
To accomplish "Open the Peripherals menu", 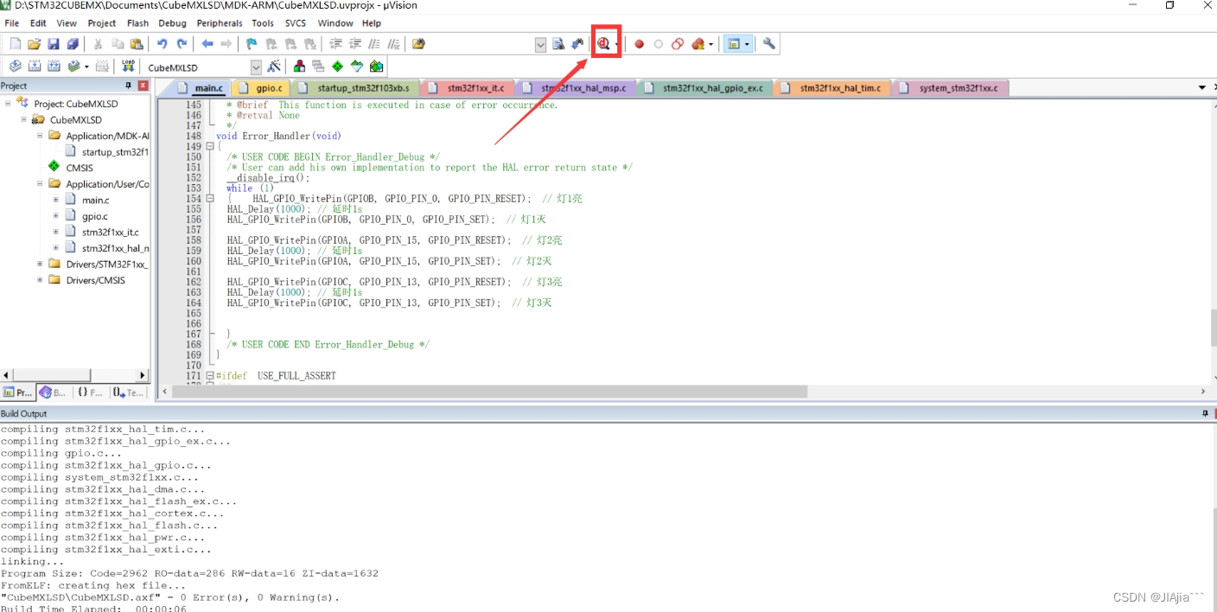I will pos(220,23).
